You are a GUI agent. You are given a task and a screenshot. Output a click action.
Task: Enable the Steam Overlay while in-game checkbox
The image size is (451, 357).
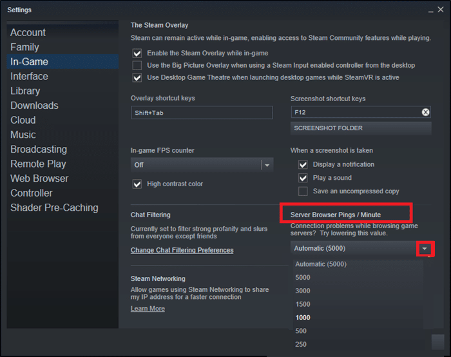tap(137, 53)
